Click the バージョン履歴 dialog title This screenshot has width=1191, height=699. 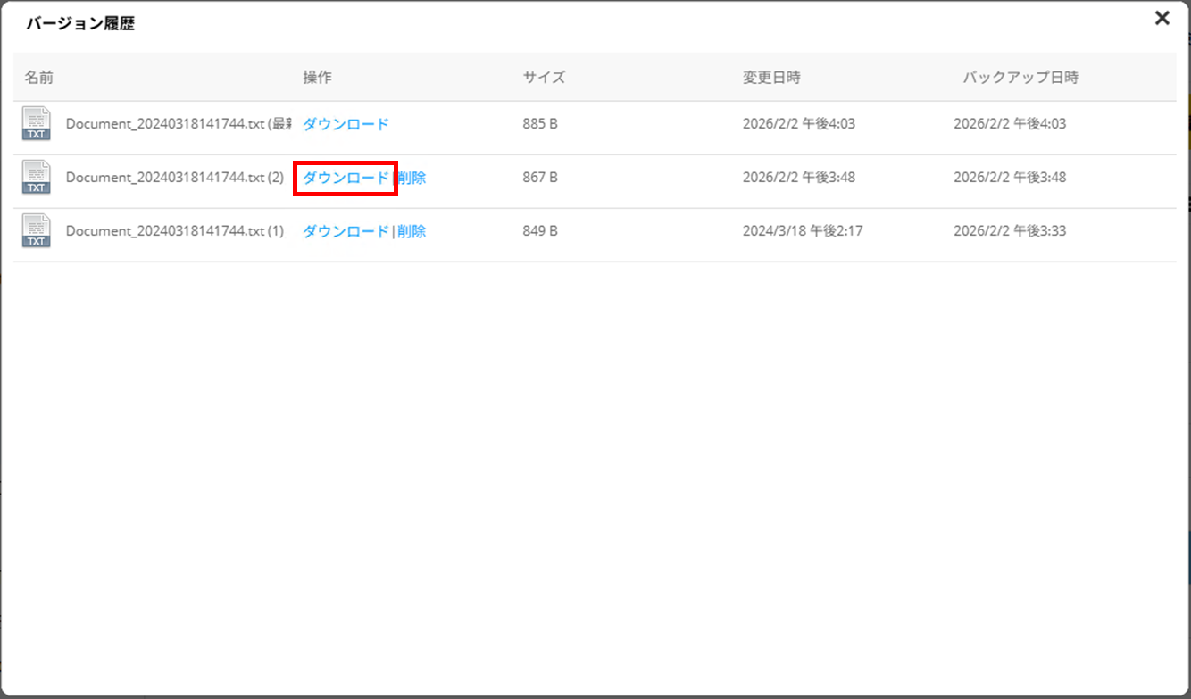tap(80, 24)
